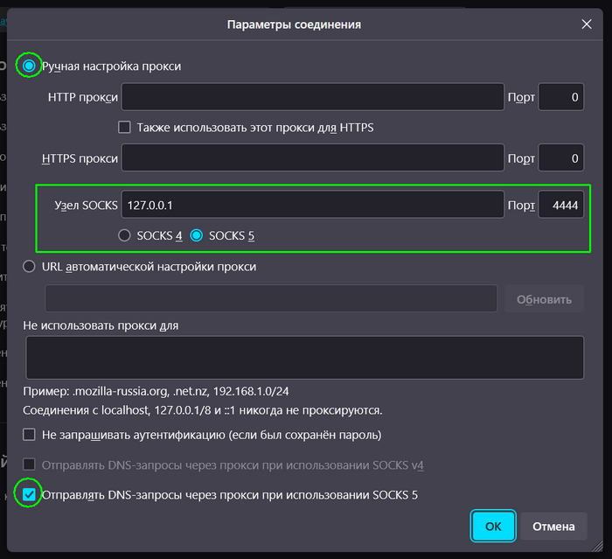Click the SOCKS Порт field showing 4444
The width and height of the screenshot is (612, 559).
[x=561, y=205]
